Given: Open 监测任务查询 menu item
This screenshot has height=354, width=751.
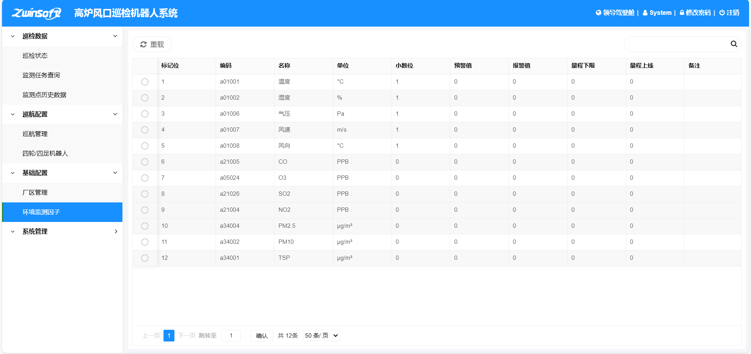Looking at the screenshot, I should tap(62, 75).
